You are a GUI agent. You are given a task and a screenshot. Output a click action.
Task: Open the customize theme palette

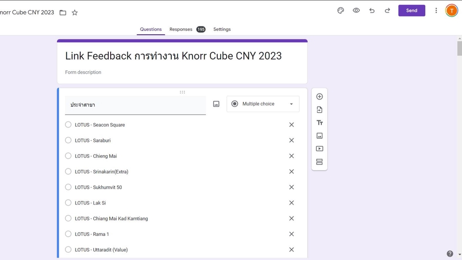point(341,11)
